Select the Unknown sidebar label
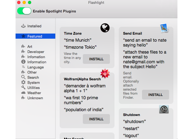Viewport: 193px width, 139px height. 35,98
